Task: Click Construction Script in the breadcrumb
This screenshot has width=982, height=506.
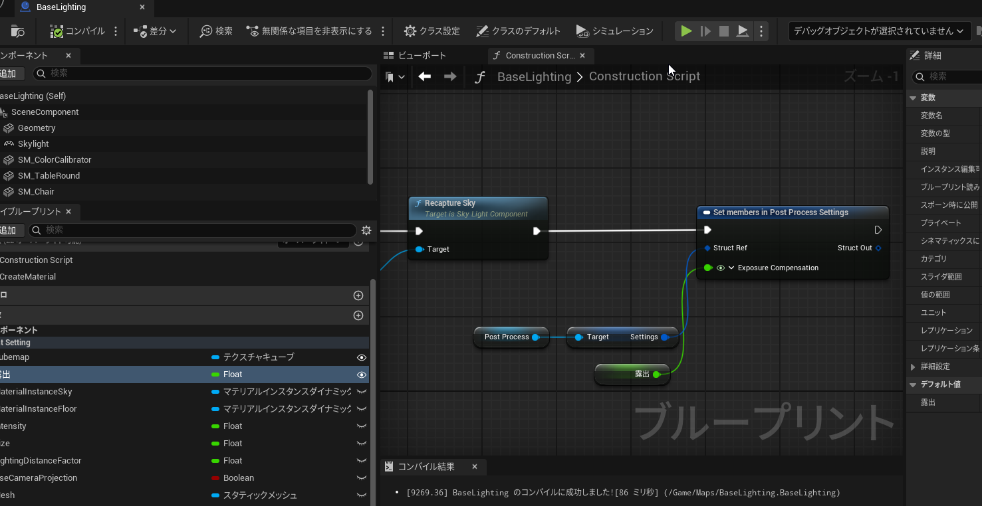Action: click(x=644, y=76)
